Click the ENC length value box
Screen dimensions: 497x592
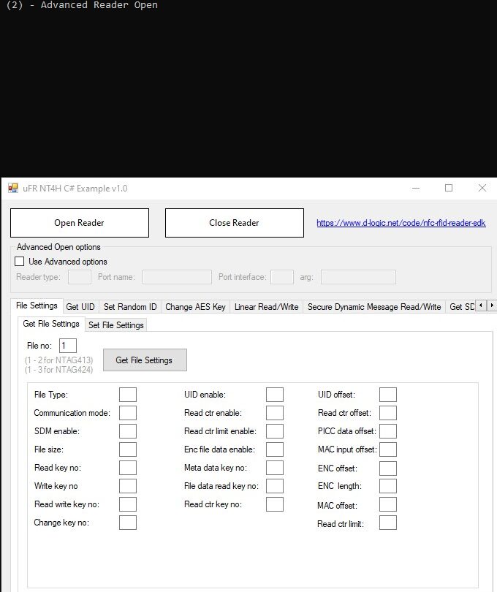pos(388,486)
